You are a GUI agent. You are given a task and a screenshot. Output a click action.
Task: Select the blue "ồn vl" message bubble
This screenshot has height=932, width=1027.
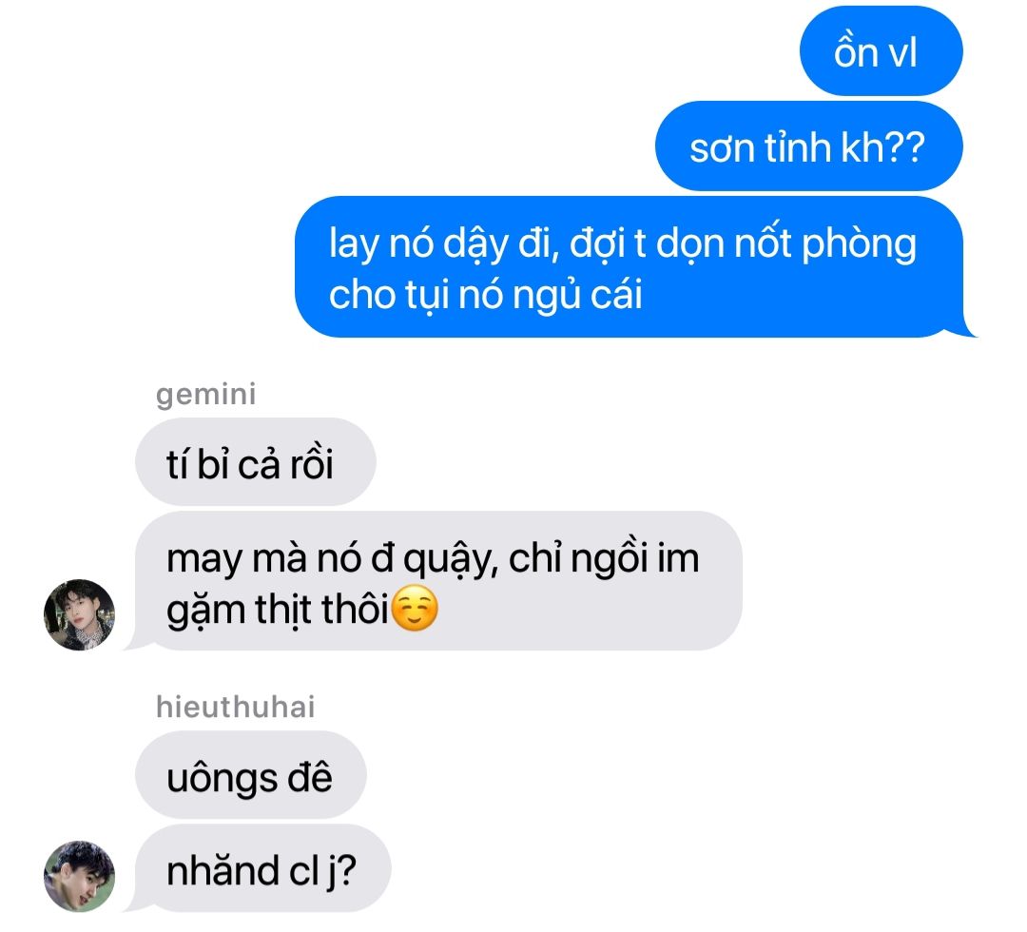(881, 51)
